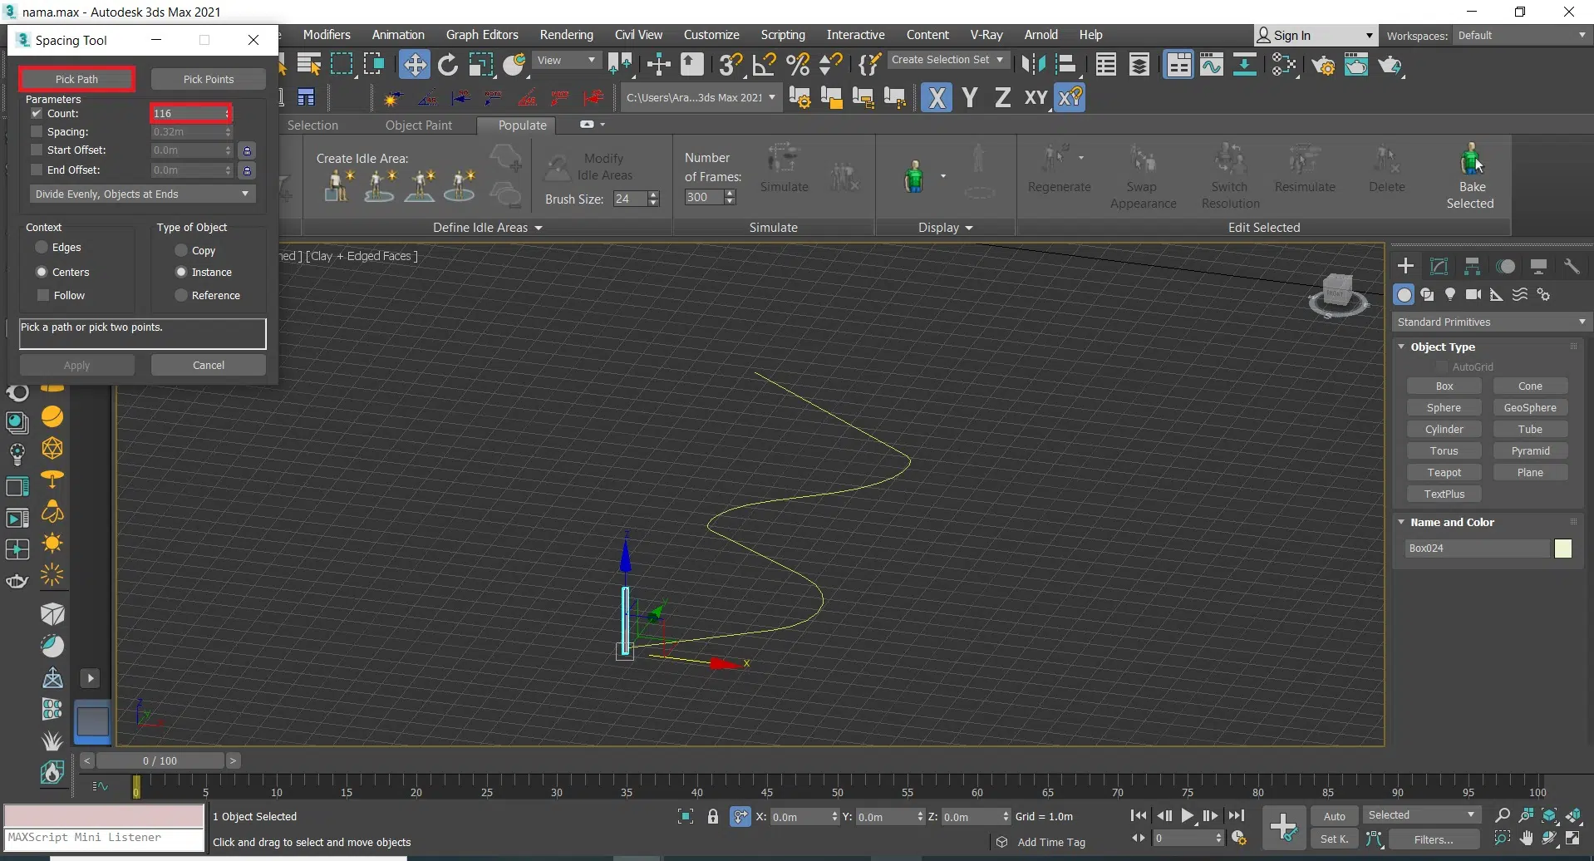Open the object color swatch
This screenshot has height=861, width=1594.
pos(1562,549)
